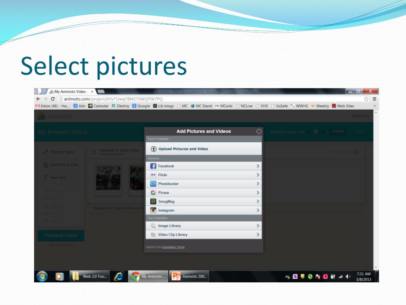Select the Flickr service label
This screenshot has height=305, width=406.
coord(163,175)
